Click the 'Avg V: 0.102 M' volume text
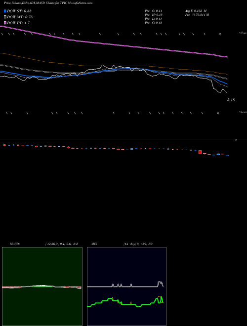 [196, 11]
